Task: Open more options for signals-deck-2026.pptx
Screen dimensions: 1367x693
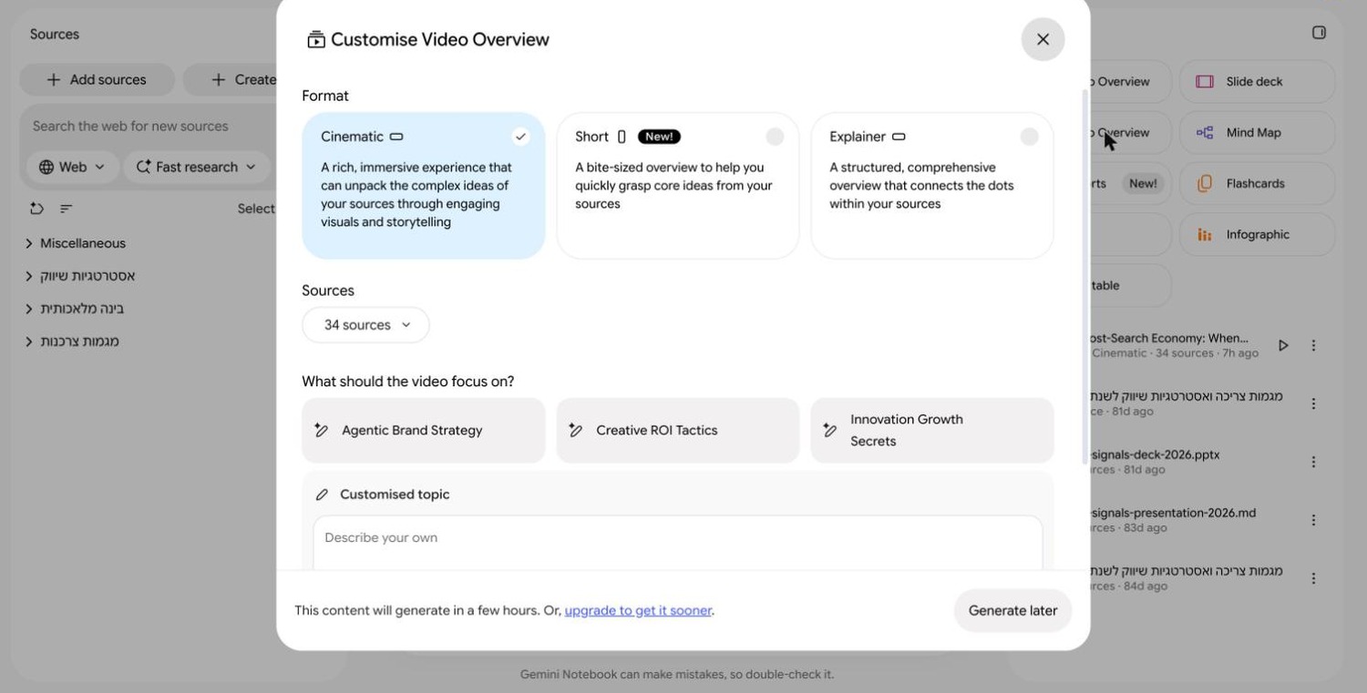Action: coord(1313,462)
